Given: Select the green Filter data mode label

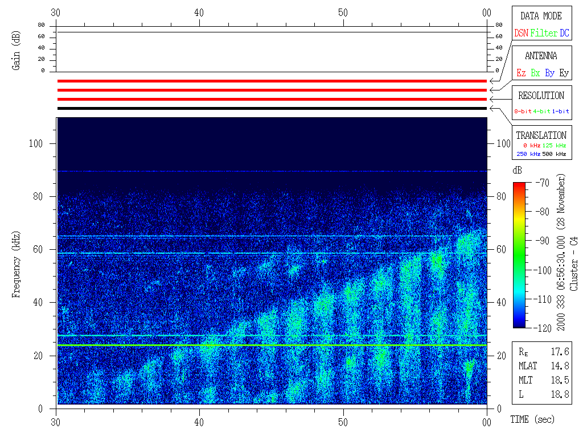Looking at the screenshot, I should pyautogui.click(x=544, y=34).
